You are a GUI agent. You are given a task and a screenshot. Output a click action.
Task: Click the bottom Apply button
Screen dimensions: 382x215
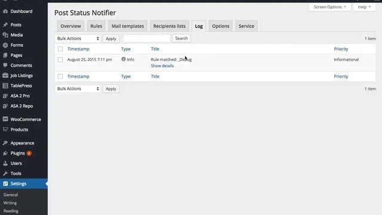pos(111,89)
